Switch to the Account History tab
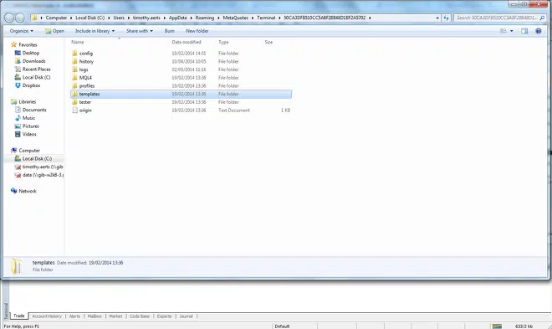Screen dimensions: 552x329 [47, 316]
